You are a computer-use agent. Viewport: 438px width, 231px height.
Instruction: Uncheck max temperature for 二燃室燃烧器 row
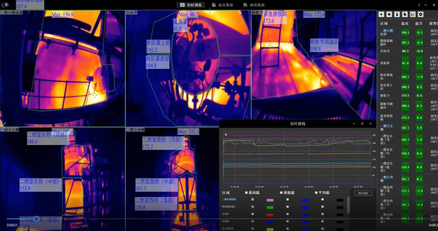coord(253,199)
